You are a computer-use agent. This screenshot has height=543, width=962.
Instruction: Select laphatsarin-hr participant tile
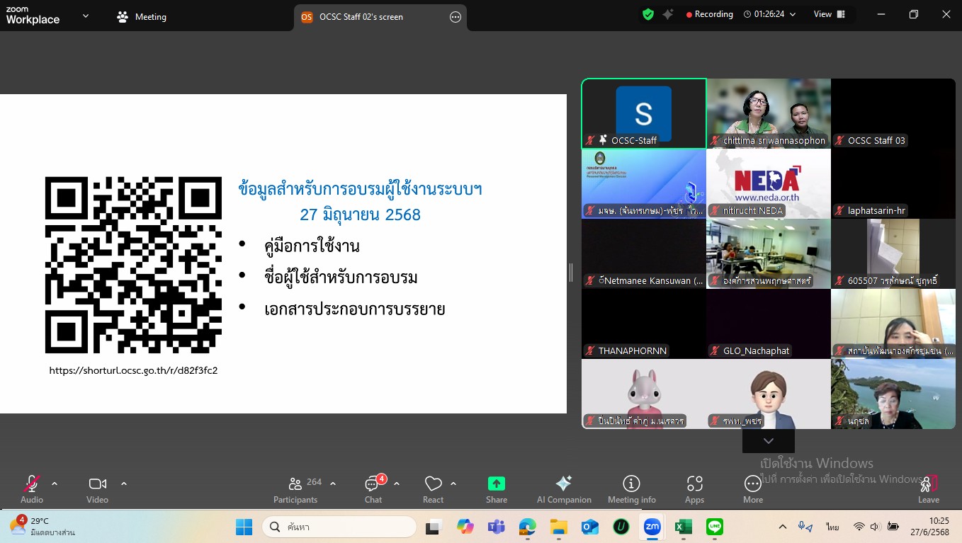point(893,183)
